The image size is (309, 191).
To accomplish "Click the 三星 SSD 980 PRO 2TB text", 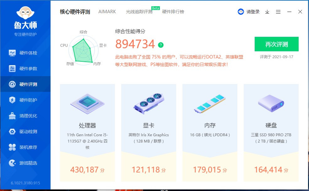I will [x=271, y=138].
